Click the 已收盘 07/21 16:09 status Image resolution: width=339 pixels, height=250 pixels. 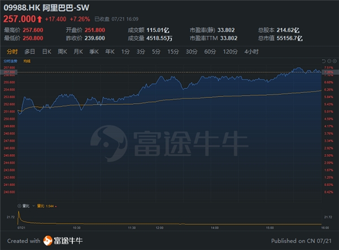[x=116, y=19]
